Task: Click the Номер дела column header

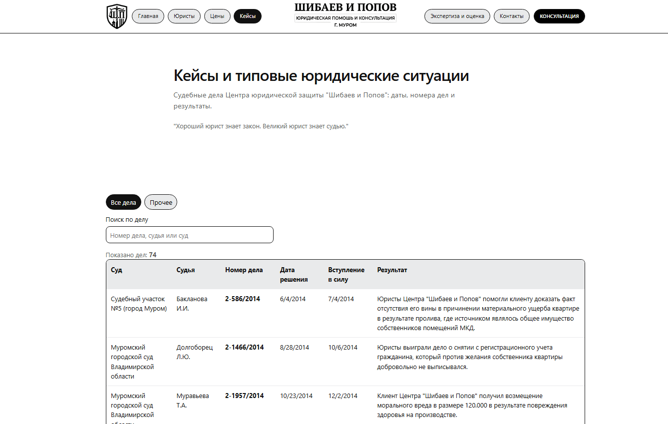Action: (244, 270)
